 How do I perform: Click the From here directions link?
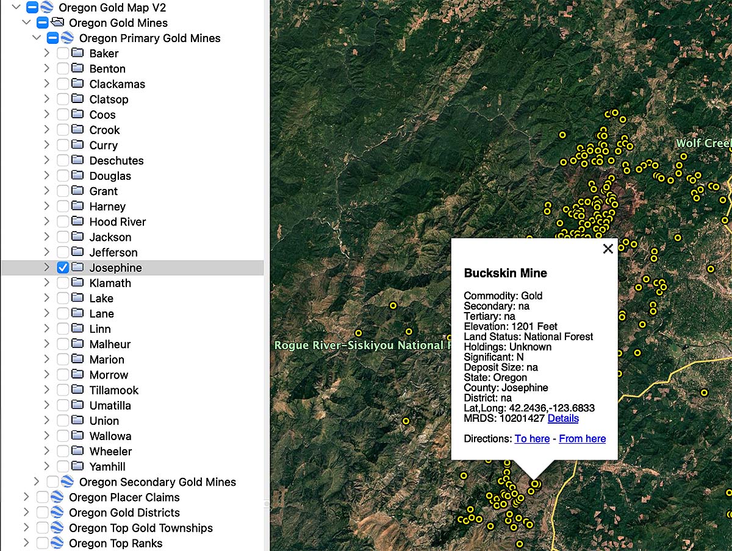click(582, 439)
